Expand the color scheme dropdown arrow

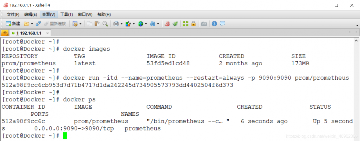click(x=133, y=24)
